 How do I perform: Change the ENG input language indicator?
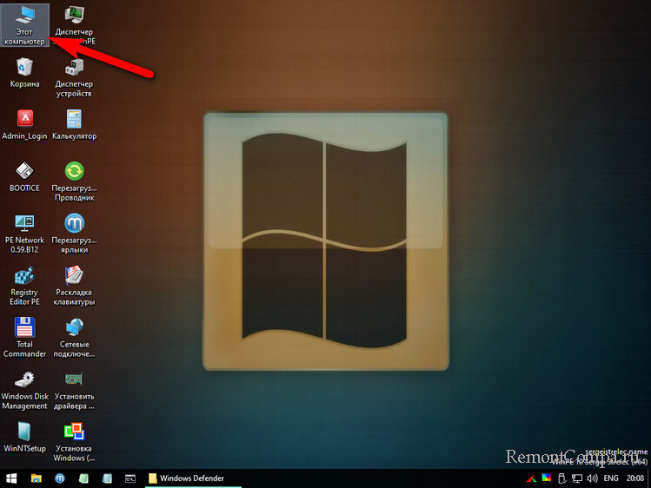pyautogui.click(x=611, y=478)
